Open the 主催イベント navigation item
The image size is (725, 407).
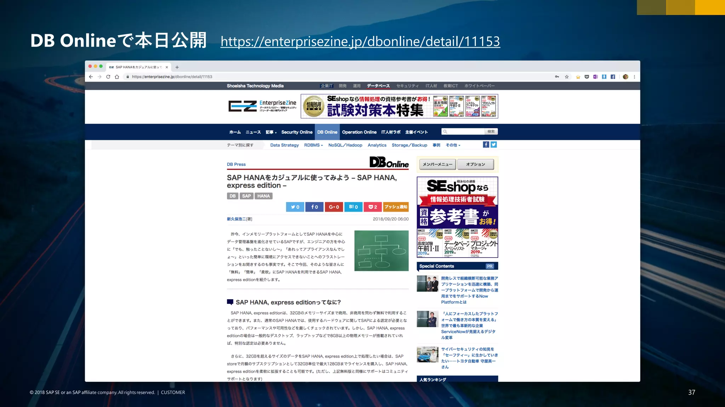point(416,132)
